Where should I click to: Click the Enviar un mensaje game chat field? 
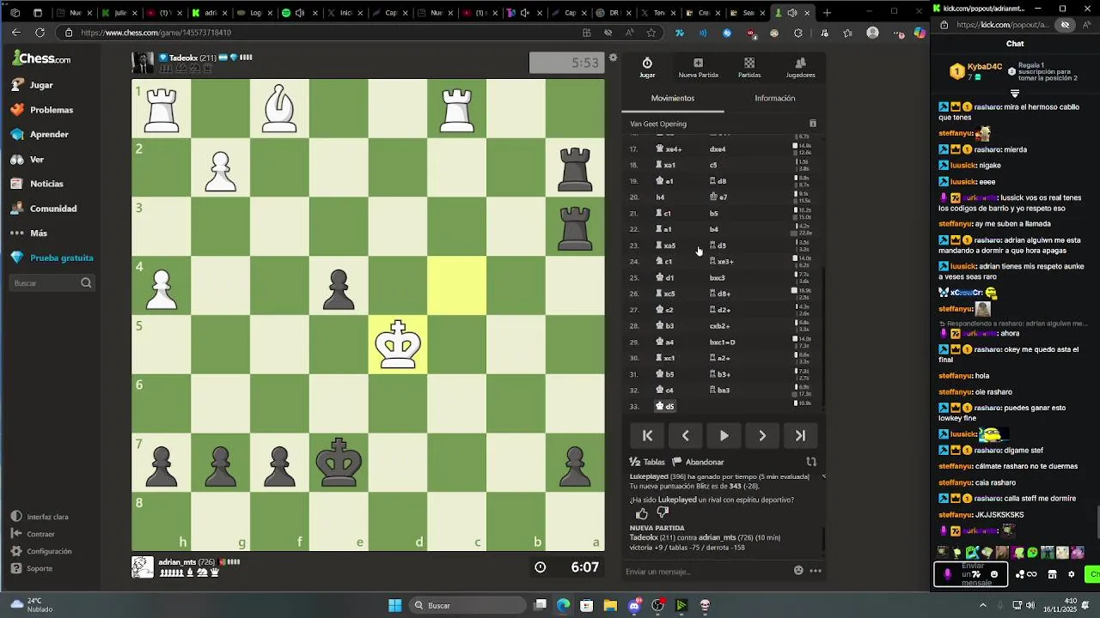[705, 572]
